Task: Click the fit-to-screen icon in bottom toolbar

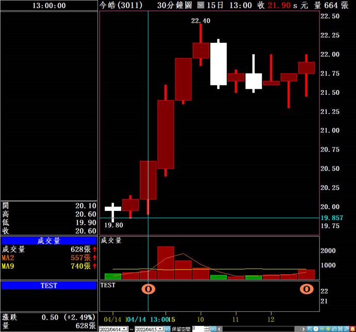Action: coord(339,329)
